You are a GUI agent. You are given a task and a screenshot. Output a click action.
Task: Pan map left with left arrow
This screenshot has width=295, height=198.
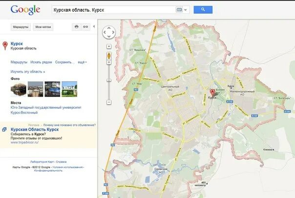coord(105,32)
